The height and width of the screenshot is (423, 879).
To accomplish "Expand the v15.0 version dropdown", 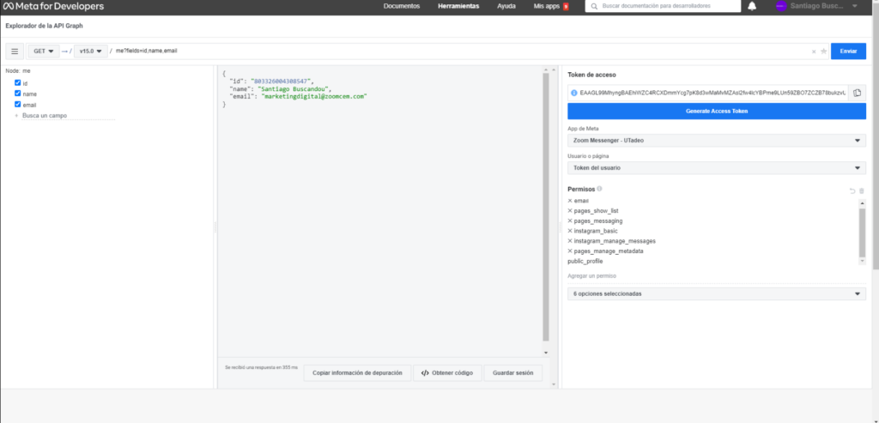I will pos(90,51).
